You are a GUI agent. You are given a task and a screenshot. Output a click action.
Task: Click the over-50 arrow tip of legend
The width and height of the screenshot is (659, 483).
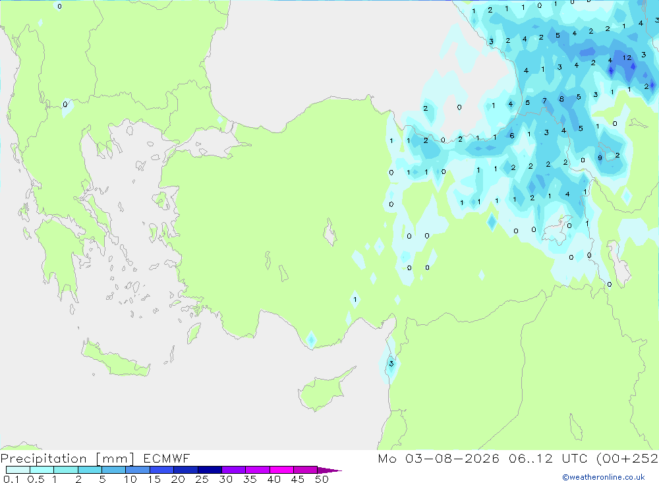point(329,470)
